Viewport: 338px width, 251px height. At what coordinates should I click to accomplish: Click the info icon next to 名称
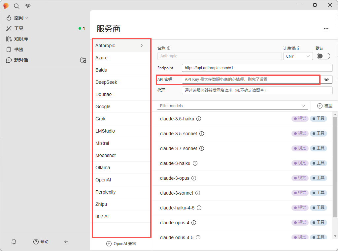(169, 48)
